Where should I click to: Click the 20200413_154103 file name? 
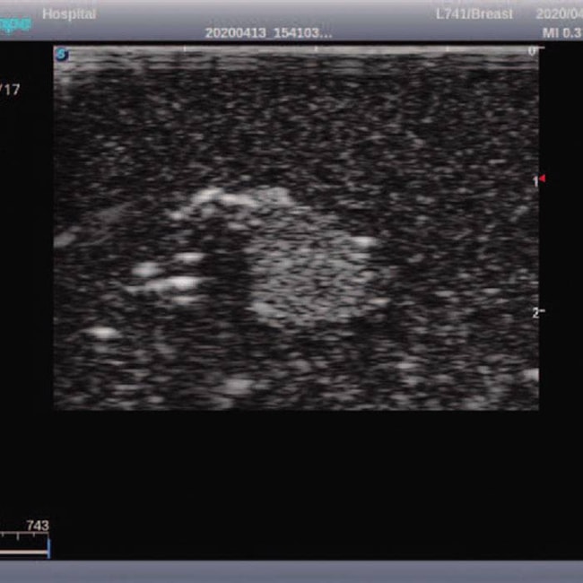tap(268, 32)
